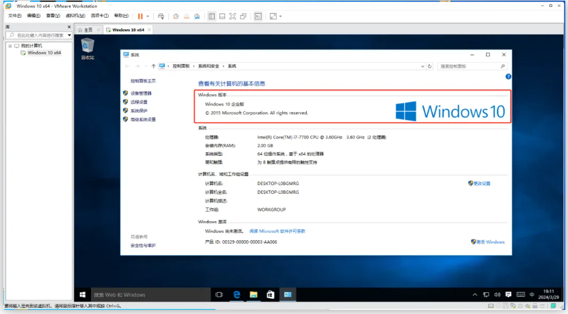Click the Send Ctrl+Alt+Del toolbar icon
Screen dimensions: 568x314
(161, 16)
